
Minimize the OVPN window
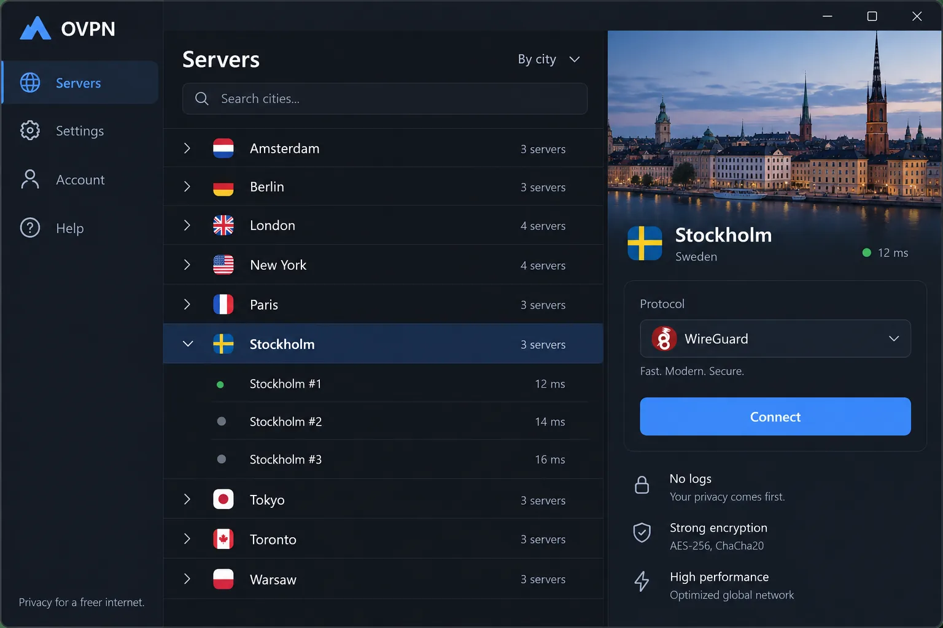point(828,16)
